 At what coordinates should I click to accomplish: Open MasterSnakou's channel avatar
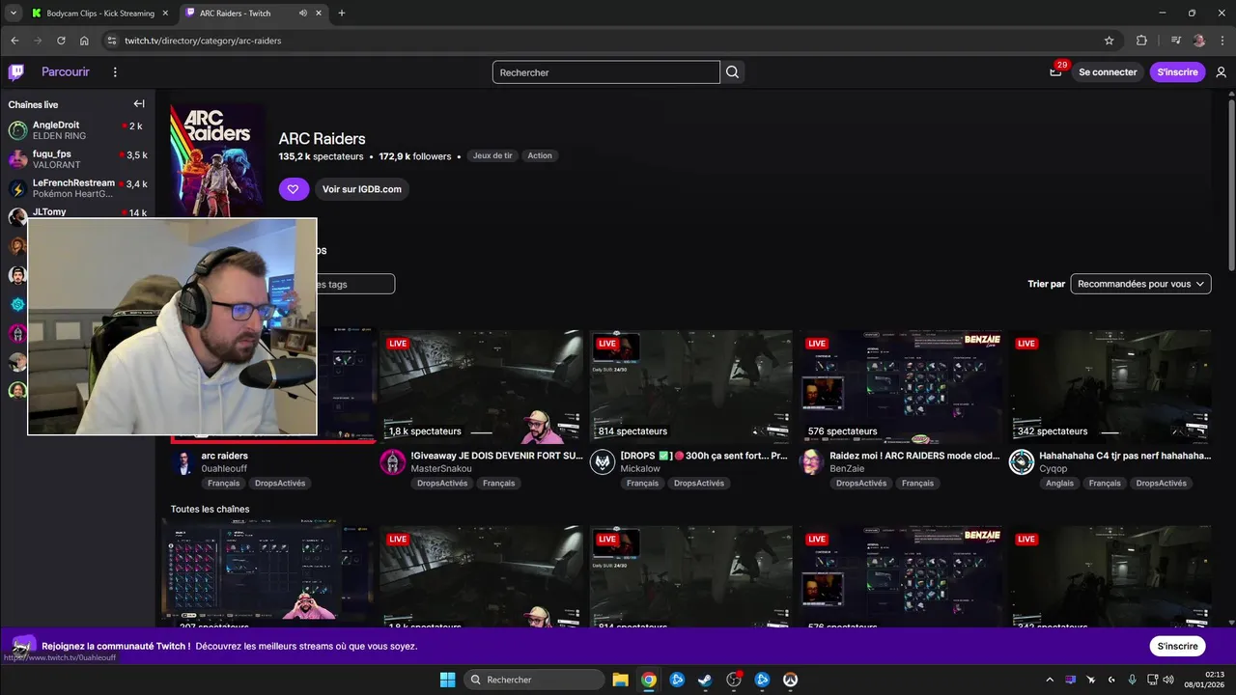(392, 461)
